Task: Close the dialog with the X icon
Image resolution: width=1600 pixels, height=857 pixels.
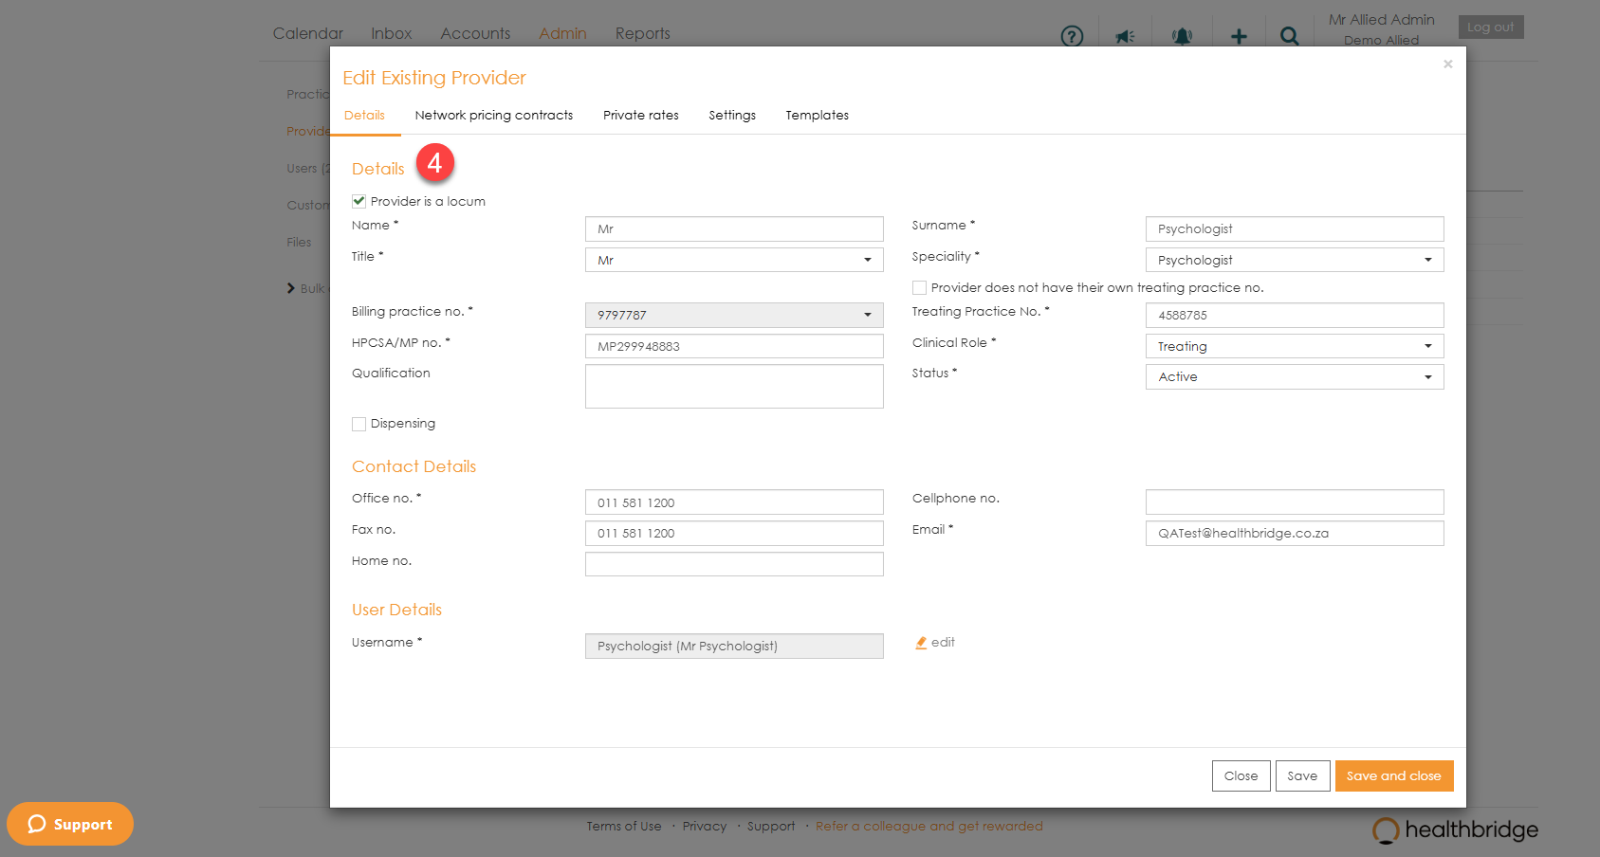Action: click(1447, 64)
